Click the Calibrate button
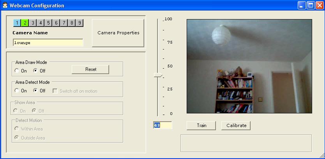This screenshot has width=325, height=159. [x=236, y=125]
